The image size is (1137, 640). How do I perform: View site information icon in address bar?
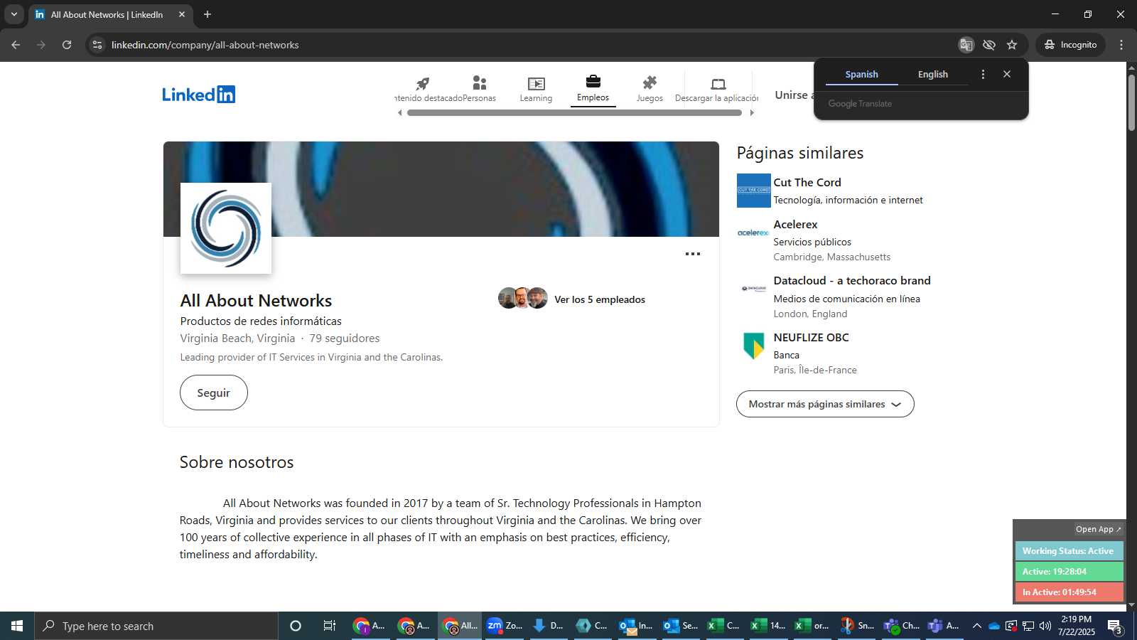point(97,45)
